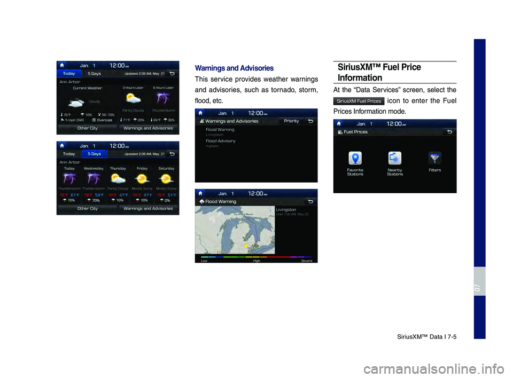This screenshot has width=513, height=378.
Task: Tap the home icon on Today weather screen
Action: coord(62,65)
